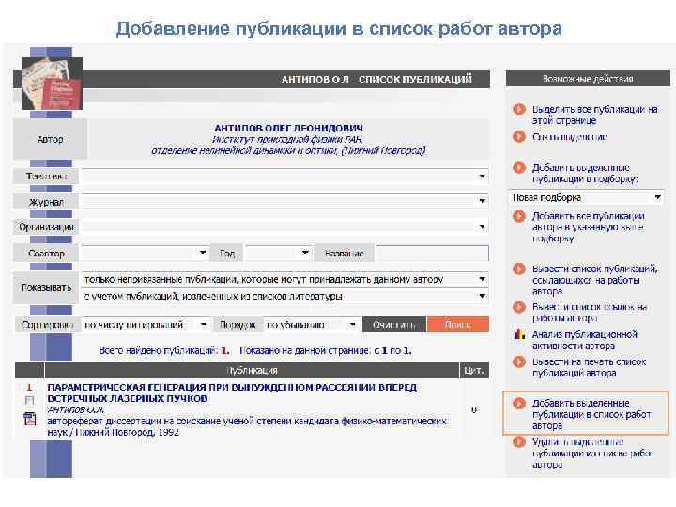Click the "Возможные действия" panel header
The height and width of the screenshot is (507, 676).
click(x=588, y=79)
